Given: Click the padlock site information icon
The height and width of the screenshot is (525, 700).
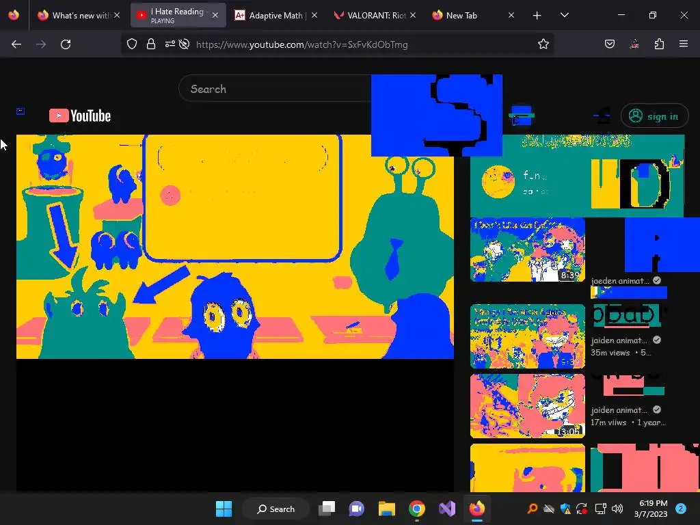Looking at the screenshot, I should click(x=151, y=44).
